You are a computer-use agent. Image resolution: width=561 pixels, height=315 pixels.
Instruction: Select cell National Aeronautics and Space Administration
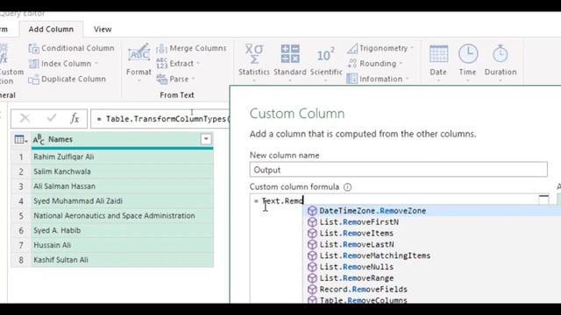tap(123, 216)
